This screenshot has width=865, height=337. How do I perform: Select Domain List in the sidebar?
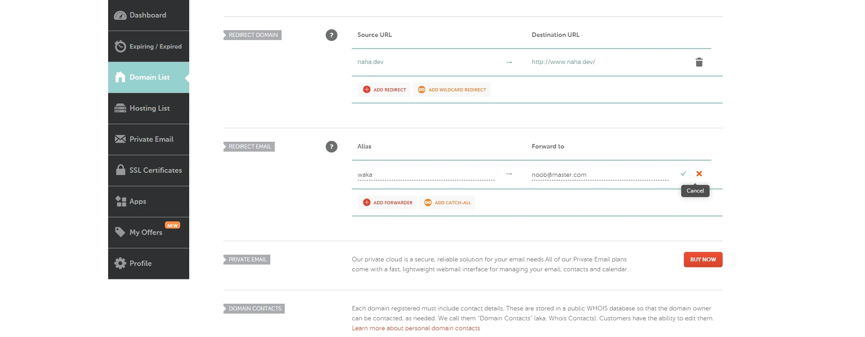(148, 77)
